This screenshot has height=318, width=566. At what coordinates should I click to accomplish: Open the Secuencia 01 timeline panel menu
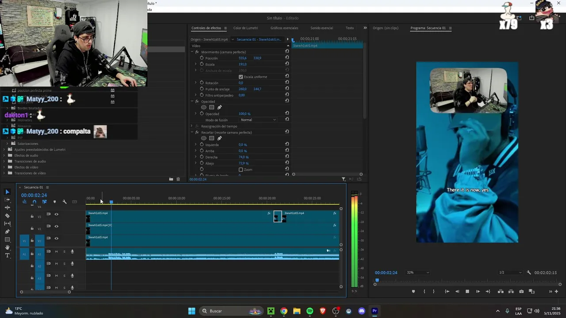(47, 187)
